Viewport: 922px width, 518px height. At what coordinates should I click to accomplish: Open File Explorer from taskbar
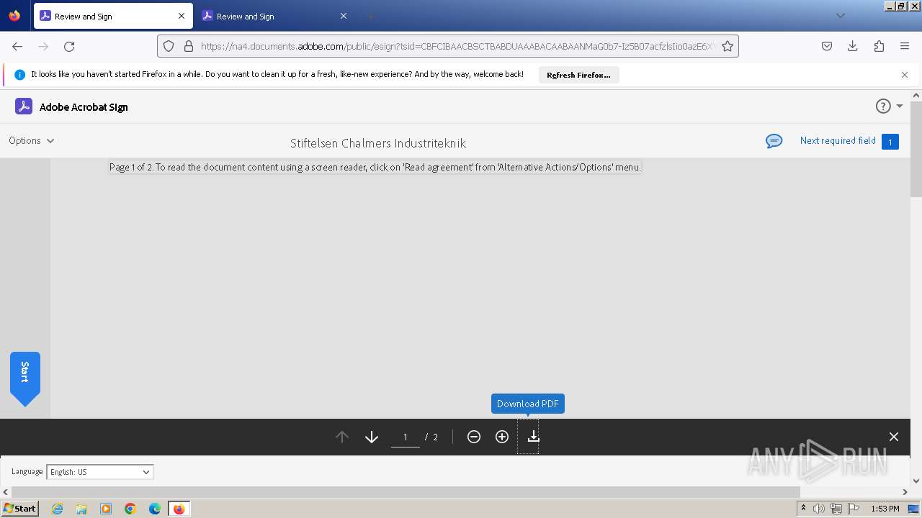click(81, 509)
